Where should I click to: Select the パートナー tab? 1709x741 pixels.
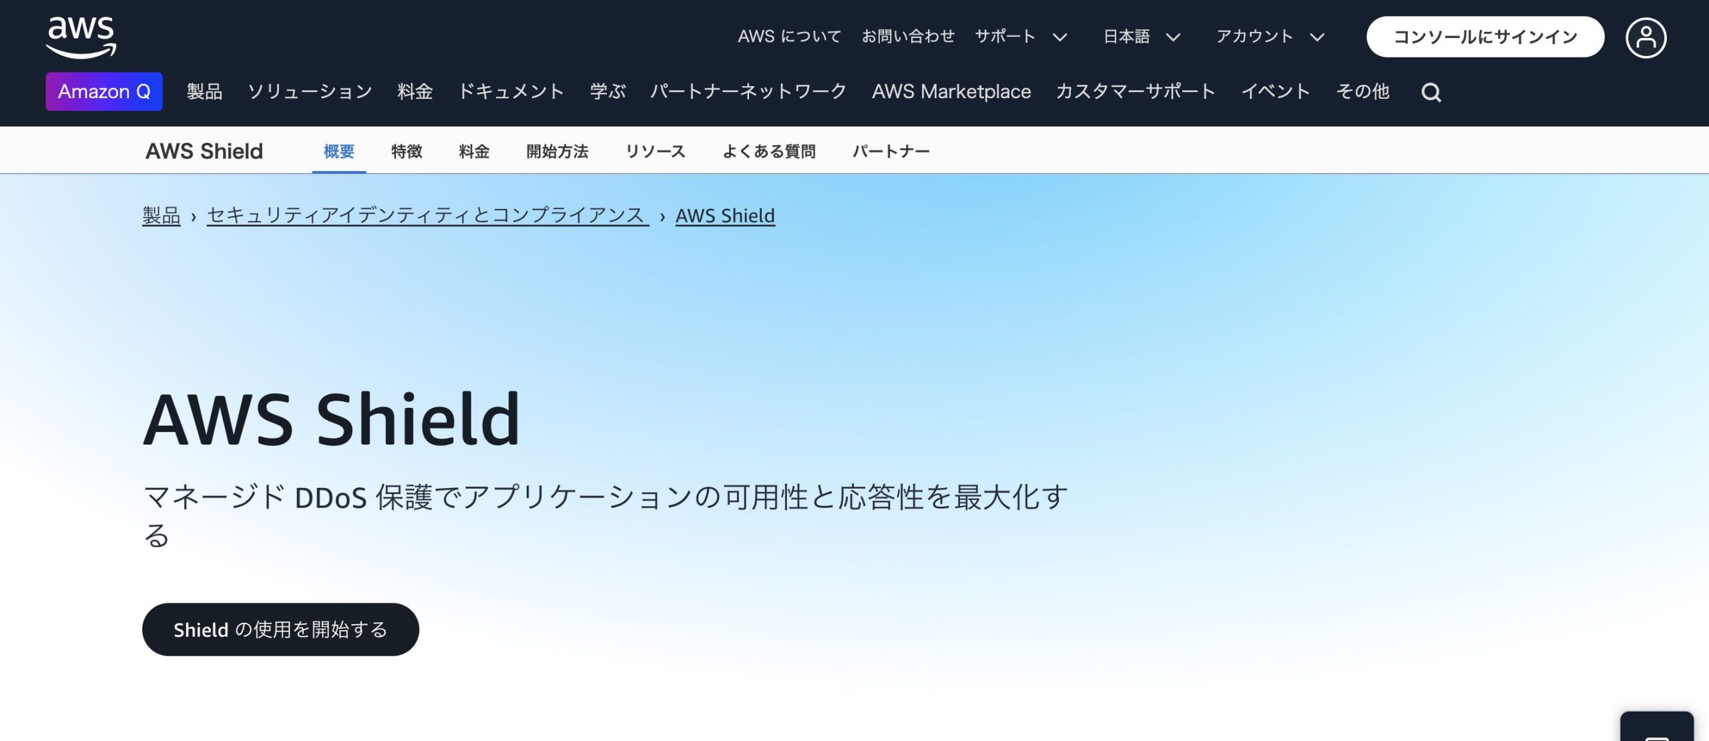(x=891, y=152)
